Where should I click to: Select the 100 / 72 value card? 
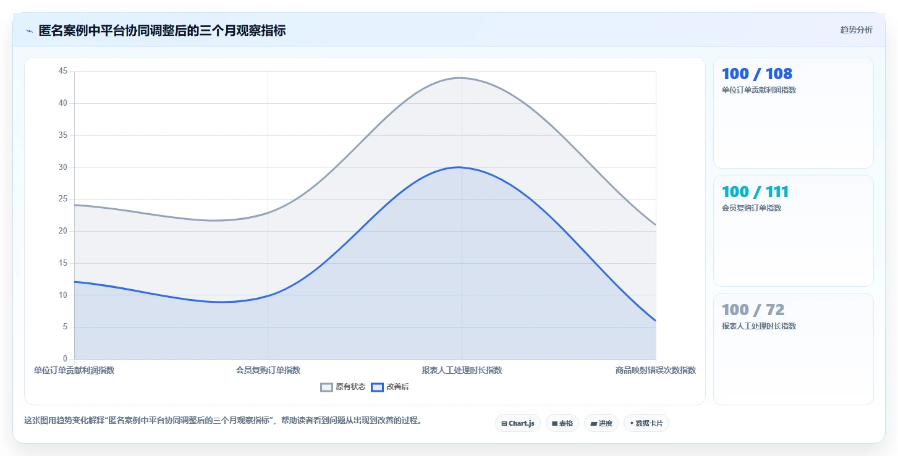pos(794,349)
